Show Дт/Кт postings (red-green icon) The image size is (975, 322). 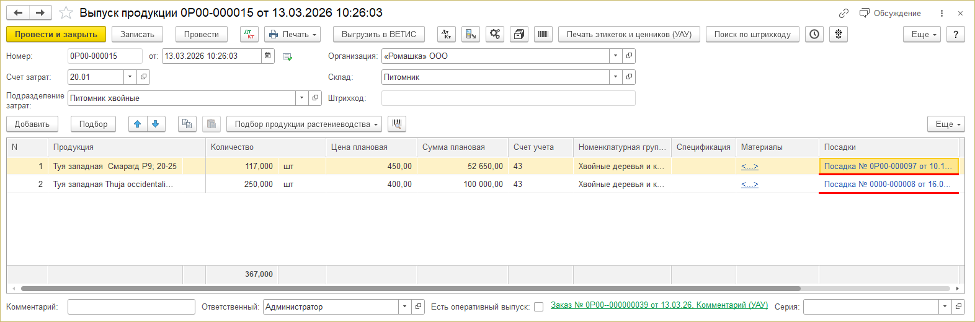(249, 34)
